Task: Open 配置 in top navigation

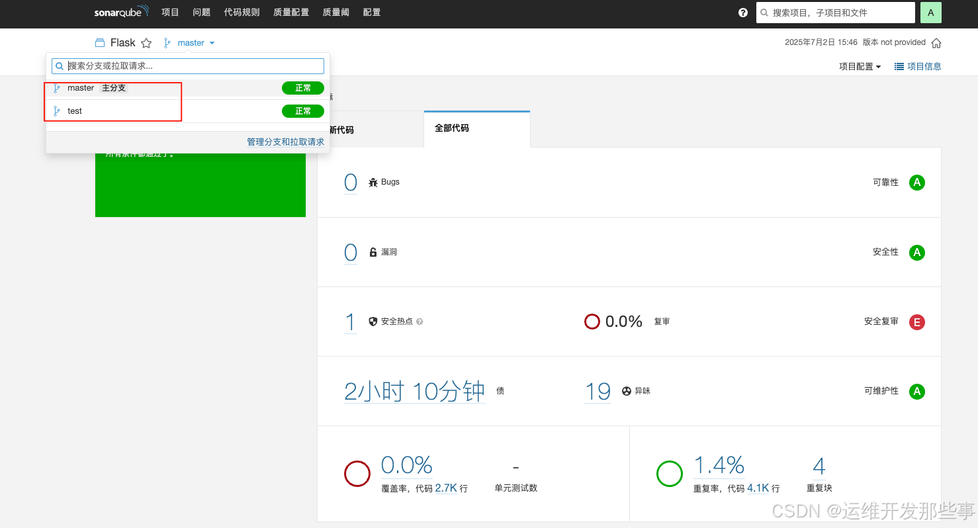Action: coord(372,13)
